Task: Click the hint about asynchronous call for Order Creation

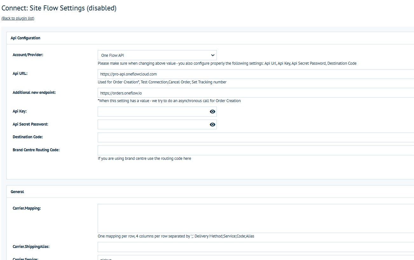Action: pos(169,101)
